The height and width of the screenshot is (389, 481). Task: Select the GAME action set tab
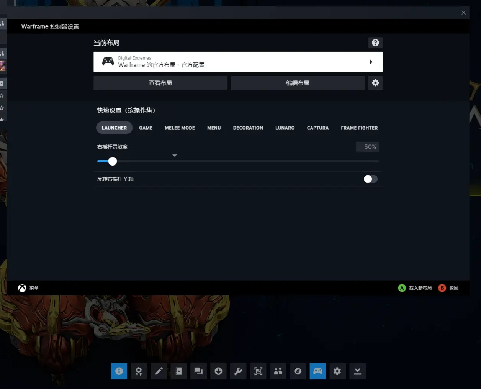tap(146, 128)
